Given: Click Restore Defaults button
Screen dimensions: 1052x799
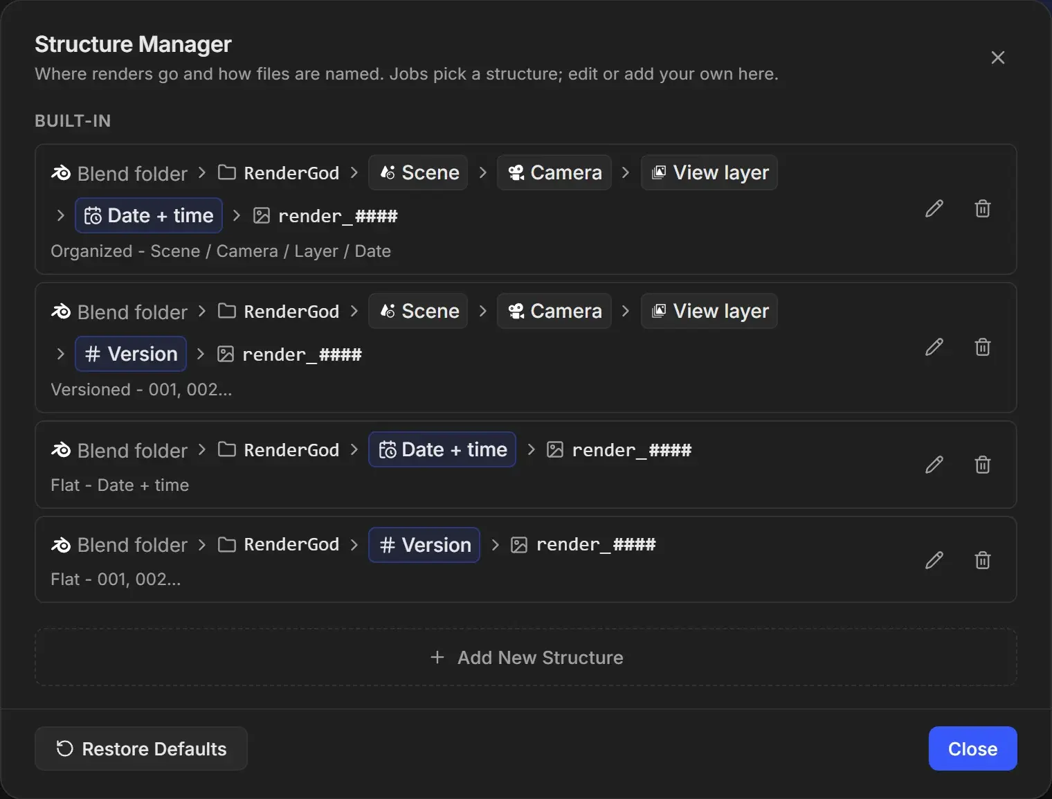Looking at the screenshot, I should pyautogui.click(x=141, y=748).
